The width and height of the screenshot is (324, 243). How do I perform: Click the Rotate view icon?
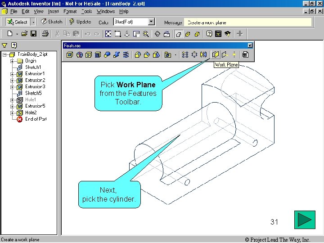click(x=157, y=34)
